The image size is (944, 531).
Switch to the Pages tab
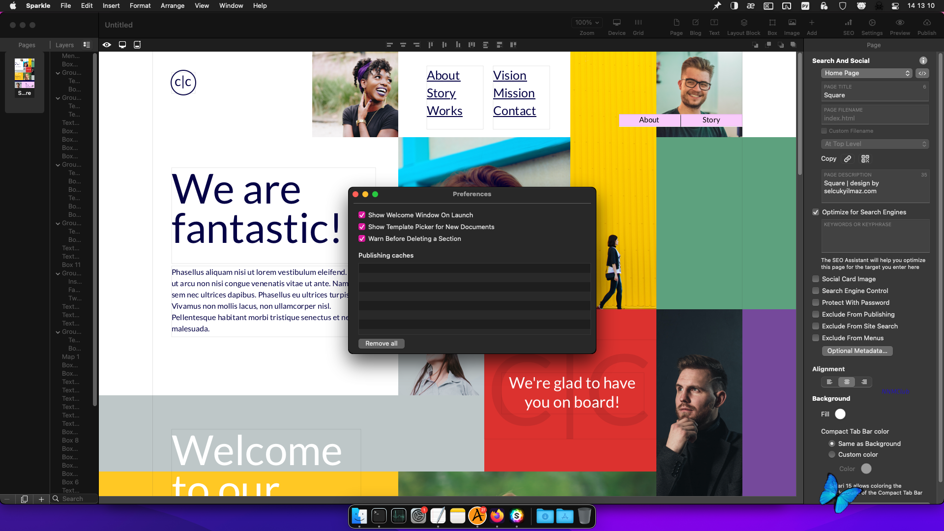click(x=27, y=45)
